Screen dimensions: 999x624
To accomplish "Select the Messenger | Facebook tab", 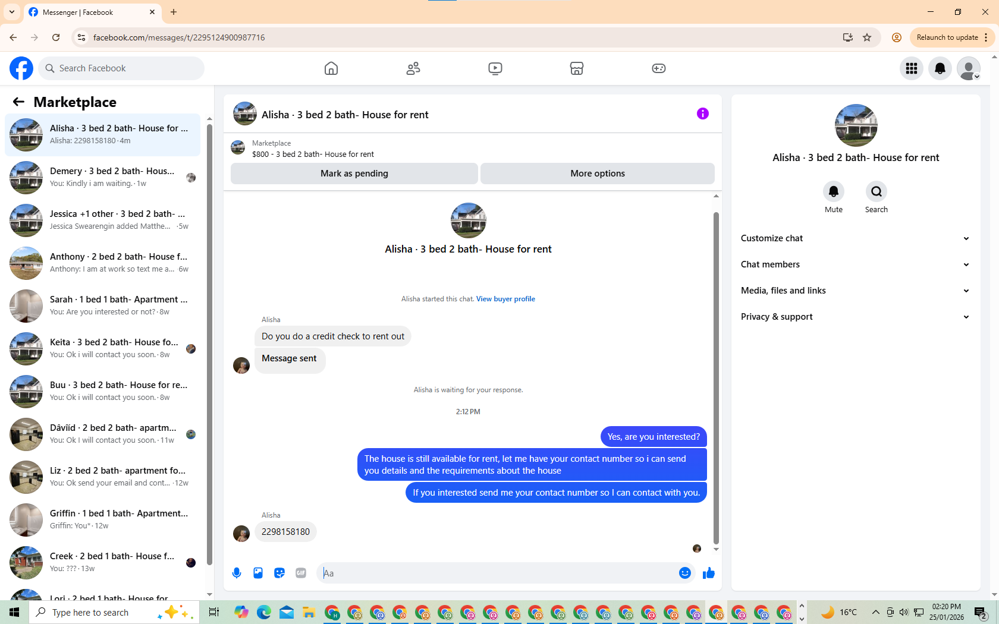I will click(92, 12).
